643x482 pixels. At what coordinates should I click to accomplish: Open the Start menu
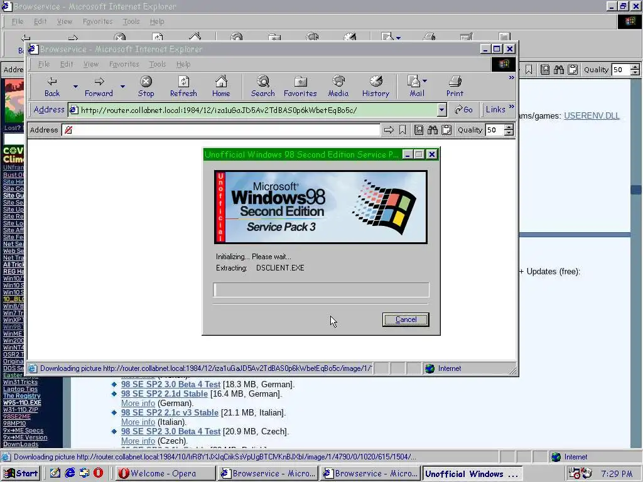[x=21, y=473]
